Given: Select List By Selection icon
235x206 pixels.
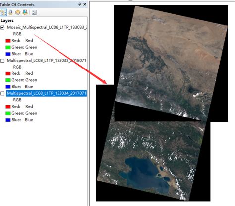Looking at the screenshot, I should pyautogui.click(x=25, y=12).
